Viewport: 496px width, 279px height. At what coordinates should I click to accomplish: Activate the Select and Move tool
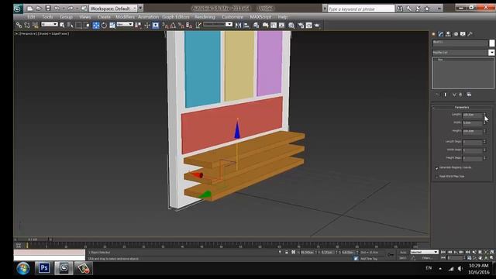[x=96, y=26]
